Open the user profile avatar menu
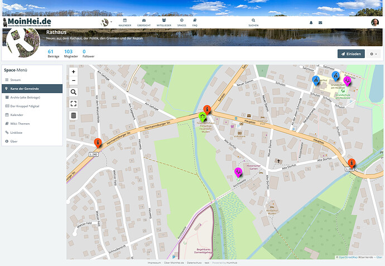The height and width of the screenshot is (266, 385). coord(375,22)
